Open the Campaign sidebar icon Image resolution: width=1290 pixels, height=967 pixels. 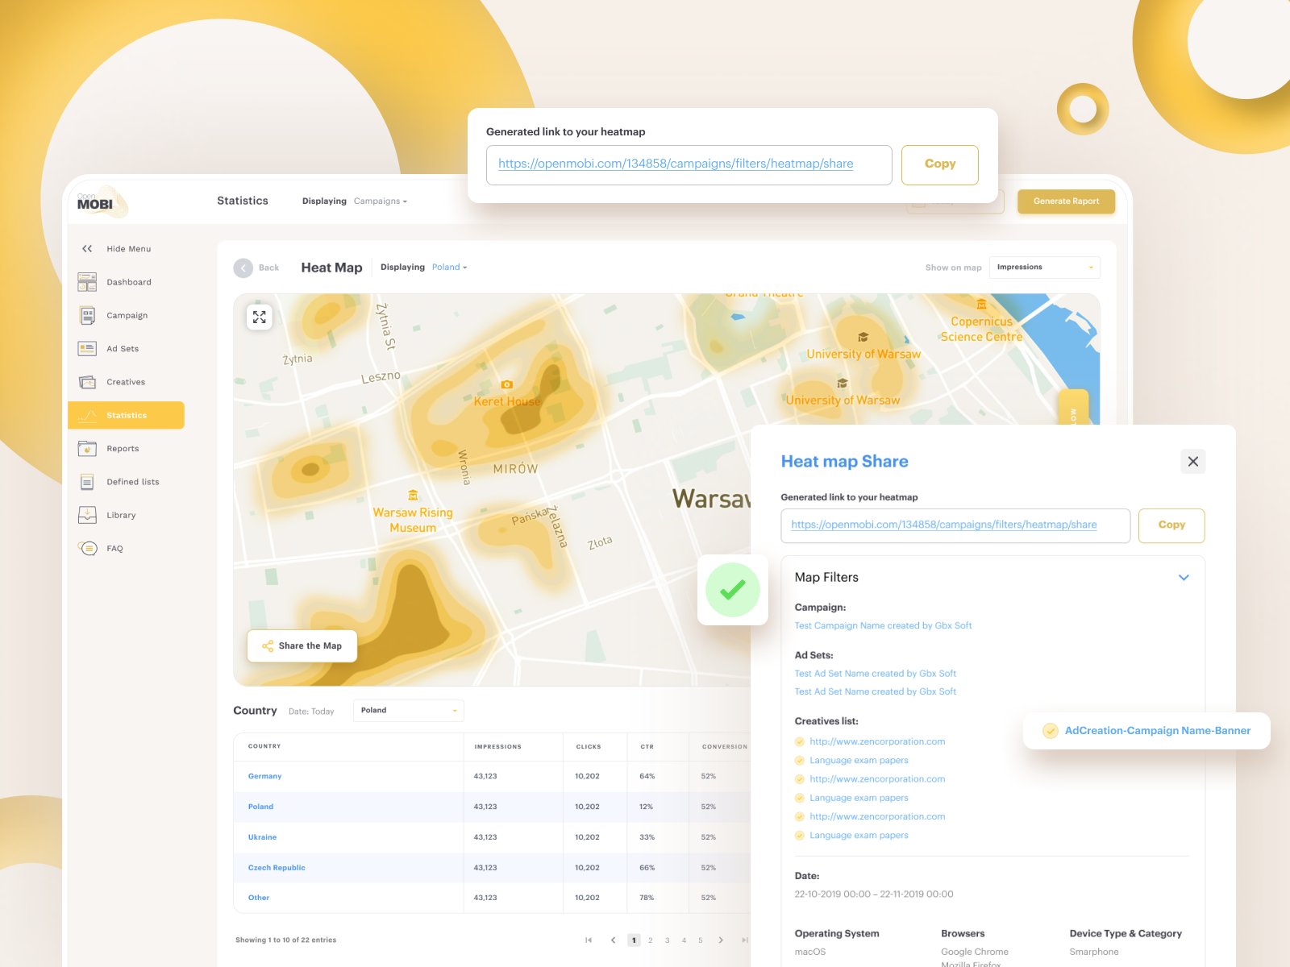[x=87, y=315]
